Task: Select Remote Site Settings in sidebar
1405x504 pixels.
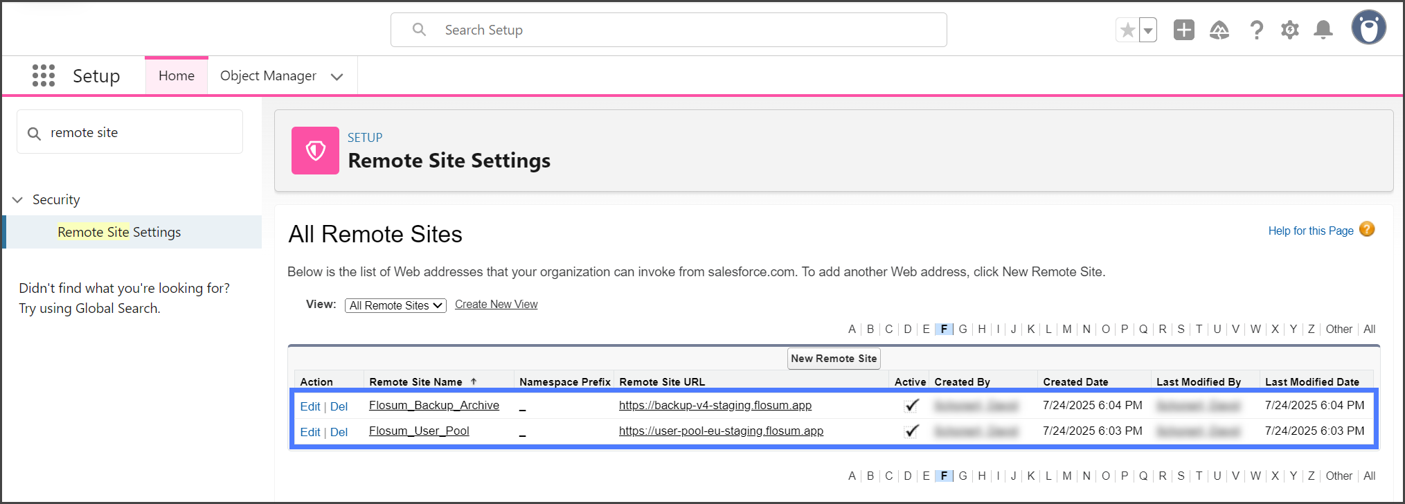Action: 119,233
